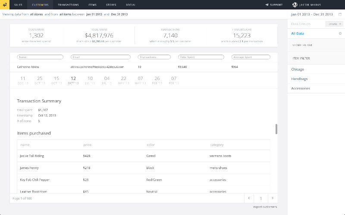Select the 12 Oct '13 transaction

73,80
